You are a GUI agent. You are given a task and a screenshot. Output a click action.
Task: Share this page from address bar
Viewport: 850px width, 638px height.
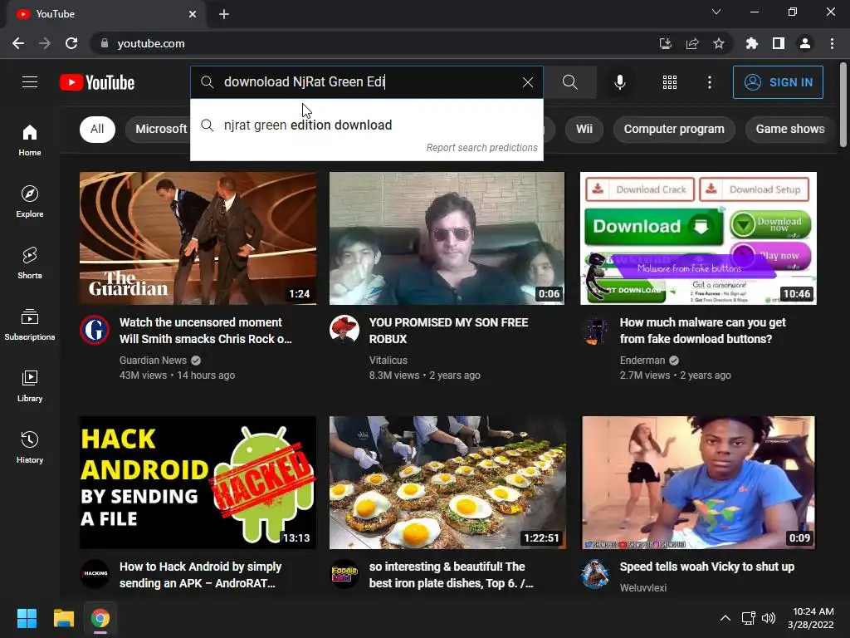pyautogui.click(x=692, y=43)
